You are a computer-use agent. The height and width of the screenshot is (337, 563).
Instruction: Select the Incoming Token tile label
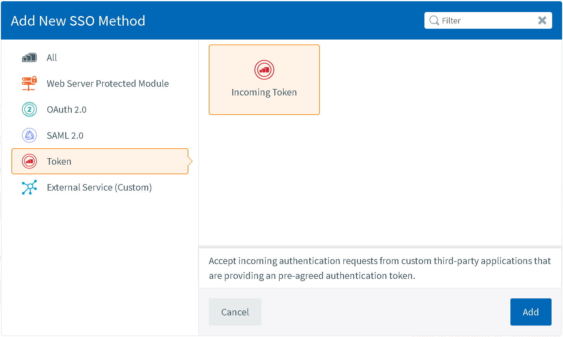coord(264,92)
